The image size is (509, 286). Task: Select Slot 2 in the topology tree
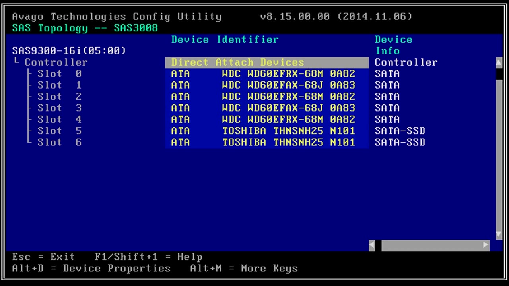(60, 97)
